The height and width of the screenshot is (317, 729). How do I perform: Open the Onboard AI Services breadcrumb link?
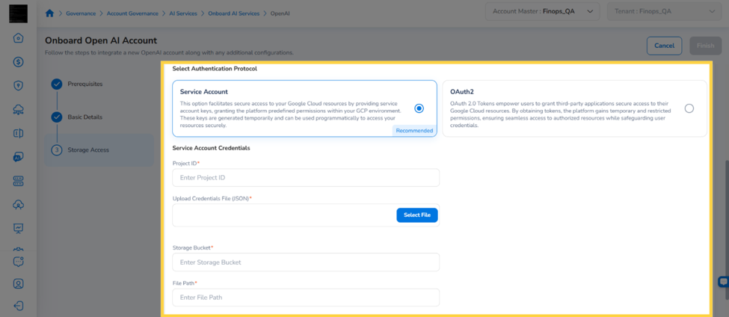234,13
